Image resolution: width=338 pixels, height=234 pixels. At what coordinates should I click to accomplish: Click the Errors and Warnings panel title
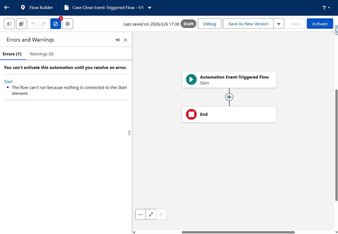30,40
